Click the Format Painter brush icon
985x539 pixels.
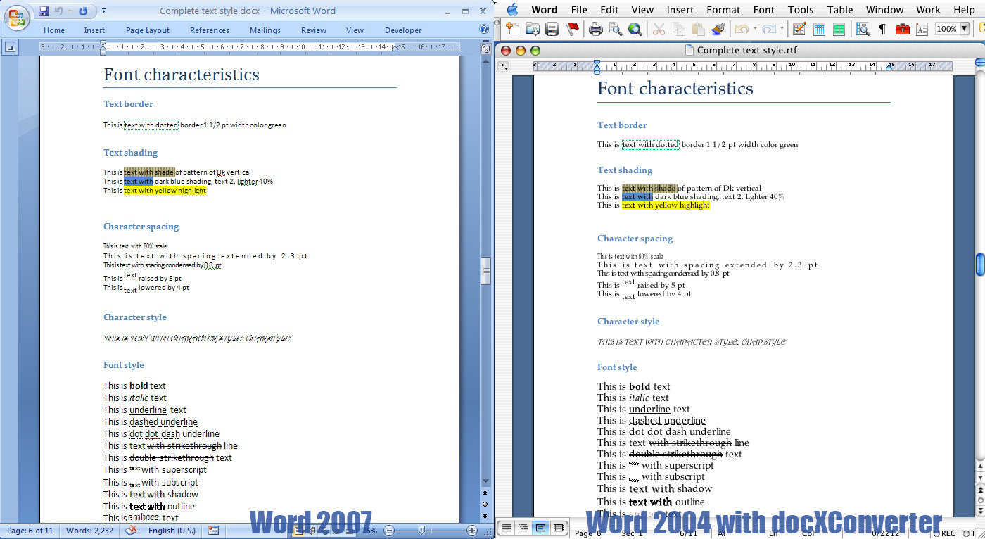[x=718, y=29]
